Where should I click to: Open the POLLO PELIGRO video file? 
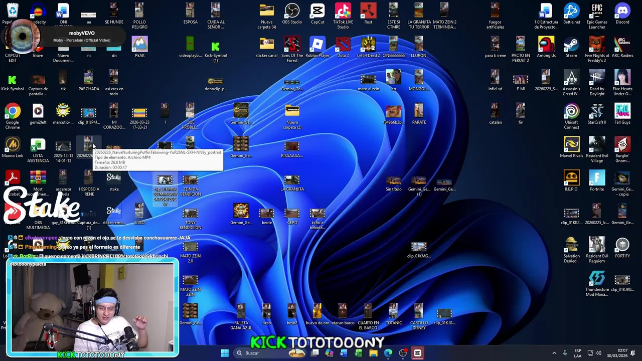pyautogui.click(x=139, y=16)
